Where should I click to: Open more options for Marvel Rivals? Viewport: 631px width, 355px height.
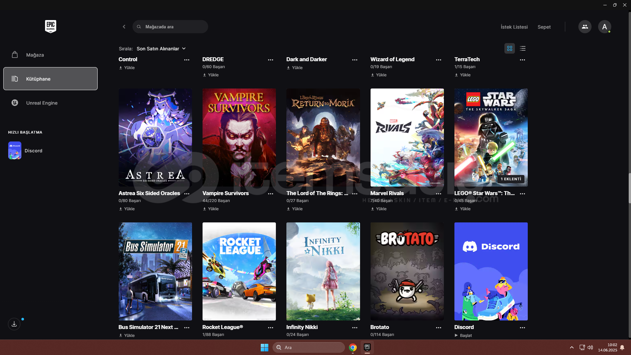(x=439, y=194)
